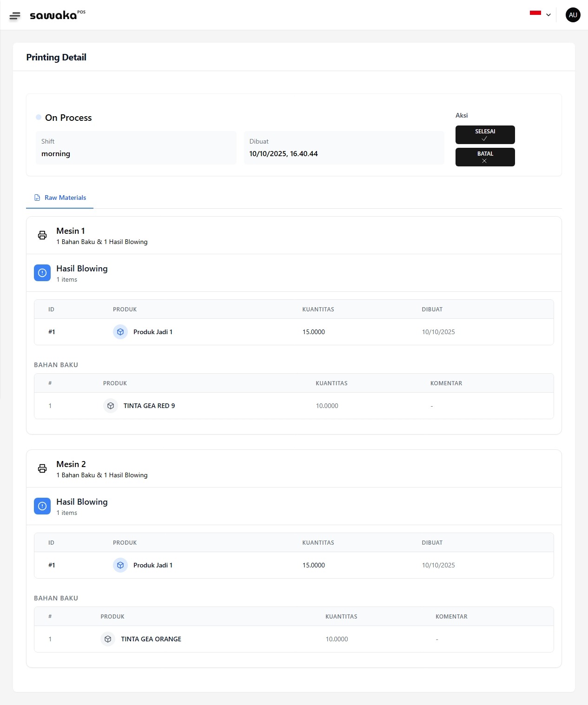Click the Printing Detail heading
This screenshot has width=588, height=705.
(x=56, y=57)
